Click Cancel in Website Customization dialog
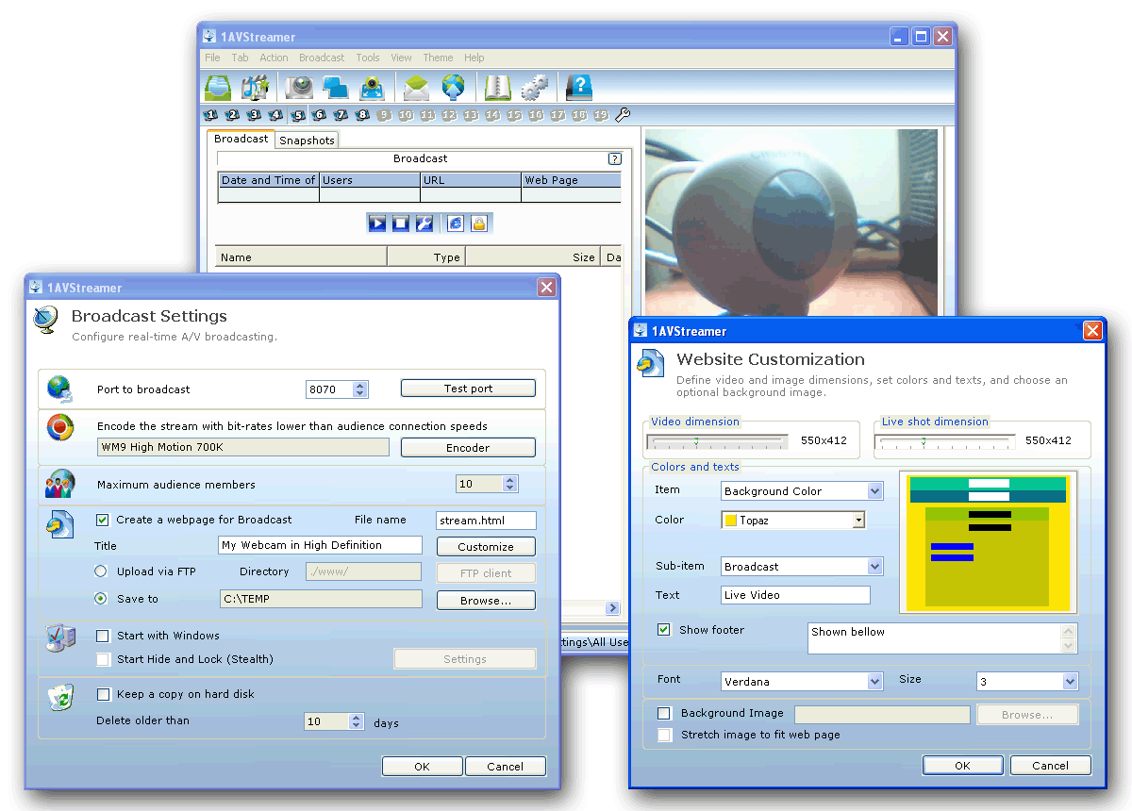 pyautogui.click(x=1050, y=766)
